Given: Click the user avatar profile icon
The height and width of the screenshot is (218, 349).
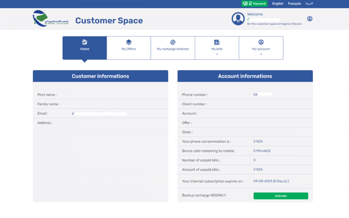Looking at the screenshot, I should point(238,19).
